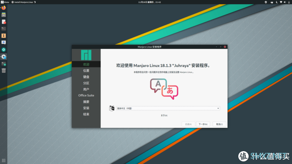Select the 键盘 step in sidebar

86,77
